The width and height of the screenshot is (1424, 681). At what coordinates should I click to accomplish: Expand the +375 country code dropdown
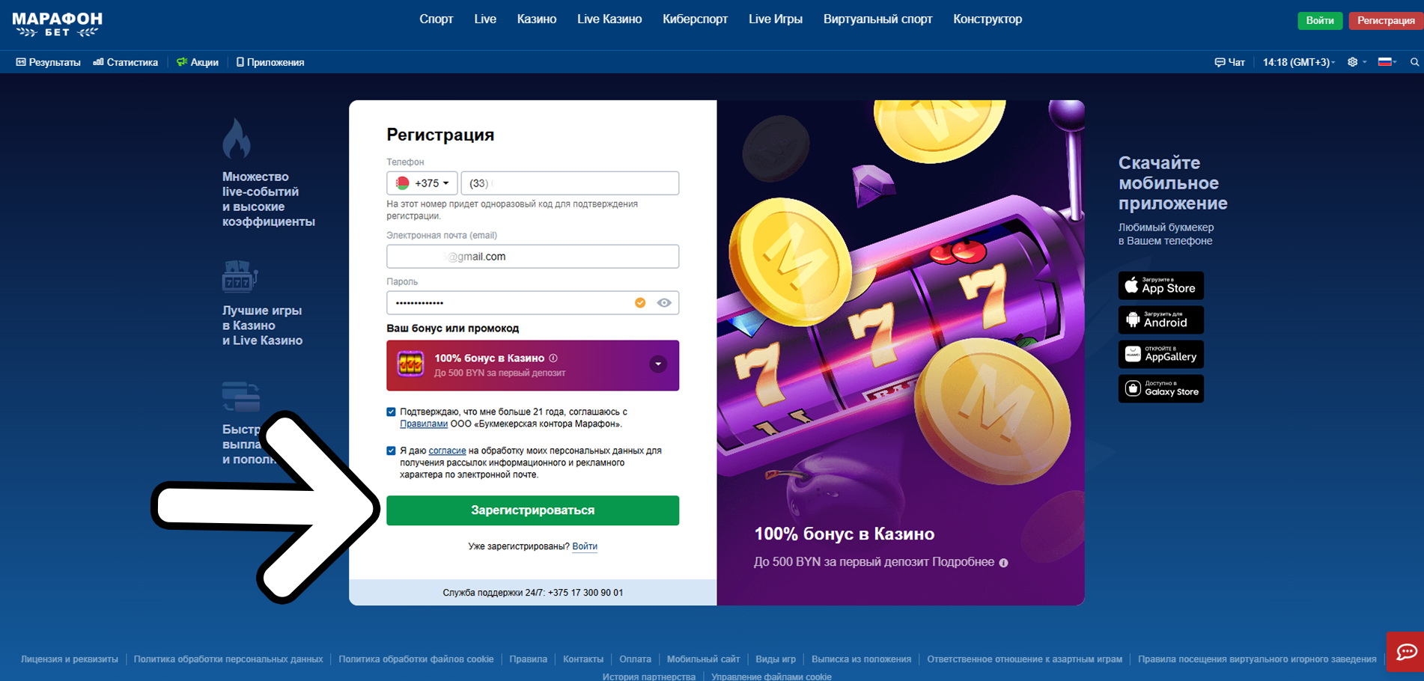(x=422, y=183)
